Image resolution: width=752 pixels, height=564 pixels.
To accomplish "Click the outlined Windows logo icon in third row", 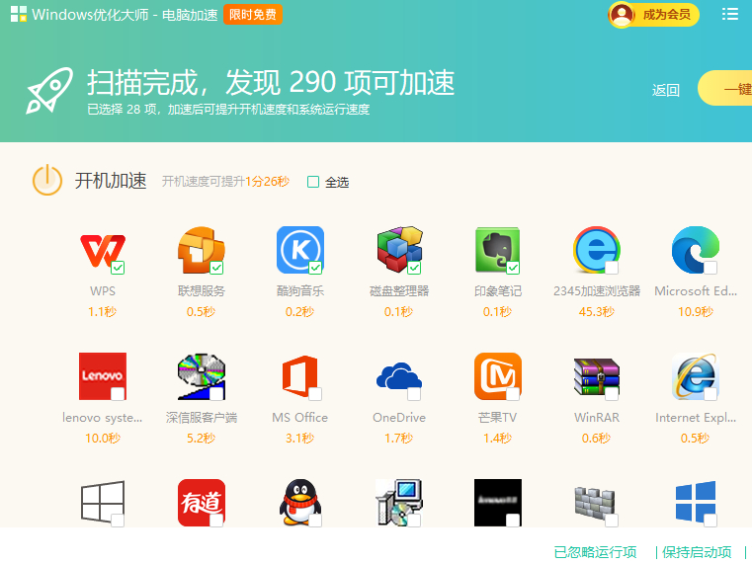I will pyautogui.click(x=103, y=502).
